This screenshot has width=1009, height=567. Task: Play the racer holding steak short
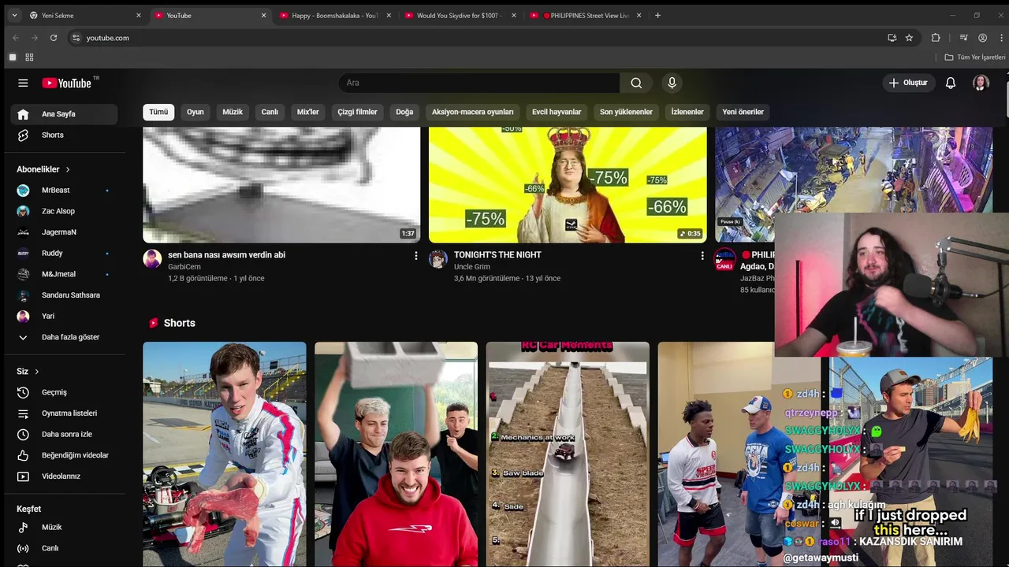225,454
